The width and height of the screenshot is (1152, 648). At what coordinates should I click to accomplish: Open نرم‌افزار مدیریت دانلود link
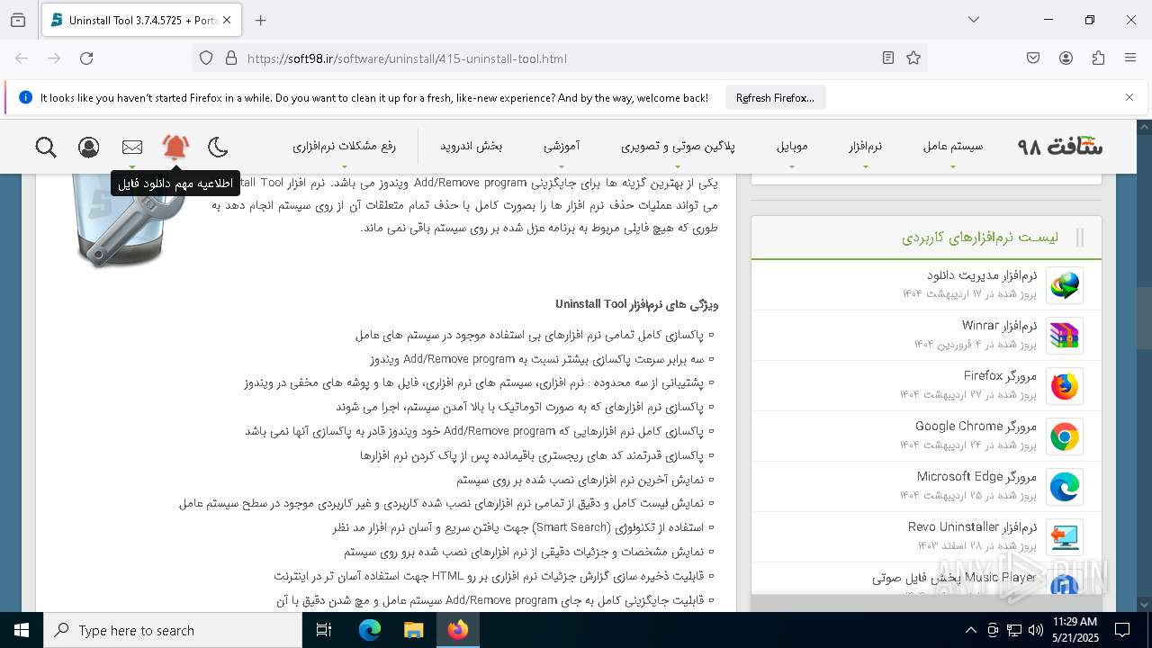coord(982,274)
